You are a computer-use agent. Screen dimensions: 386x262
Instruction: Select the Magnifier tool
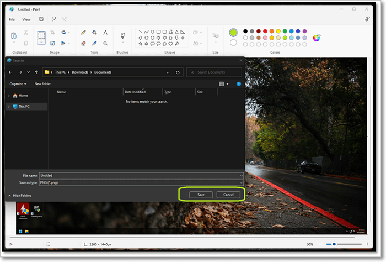105,43
